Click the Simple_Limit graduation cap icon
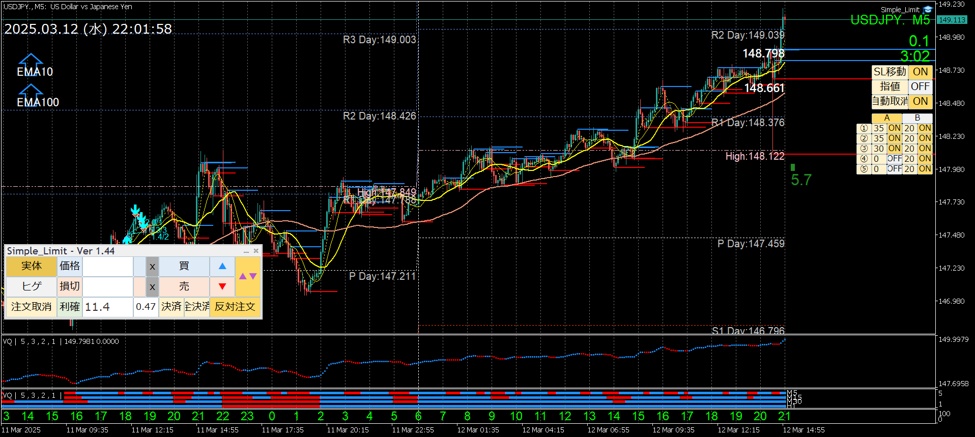The width and height of the screenshot is (975, 437). click(928, 10)
